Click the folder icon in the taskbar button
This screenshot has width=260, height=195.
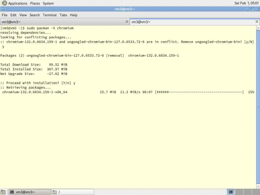pyautogui.click(x=55, y=192)
